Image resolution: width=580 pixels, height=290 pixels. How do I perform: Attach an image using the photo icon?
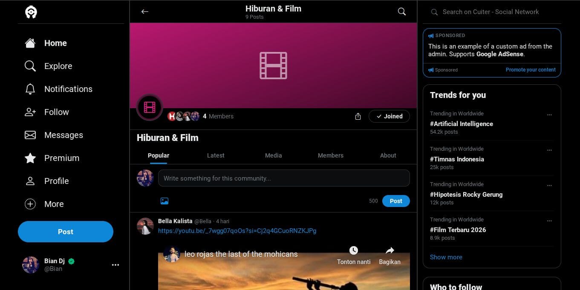point(164,201)
